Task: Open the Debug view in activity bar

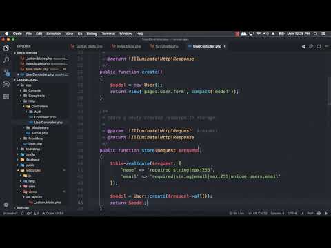Action: [x=6, y=84]
